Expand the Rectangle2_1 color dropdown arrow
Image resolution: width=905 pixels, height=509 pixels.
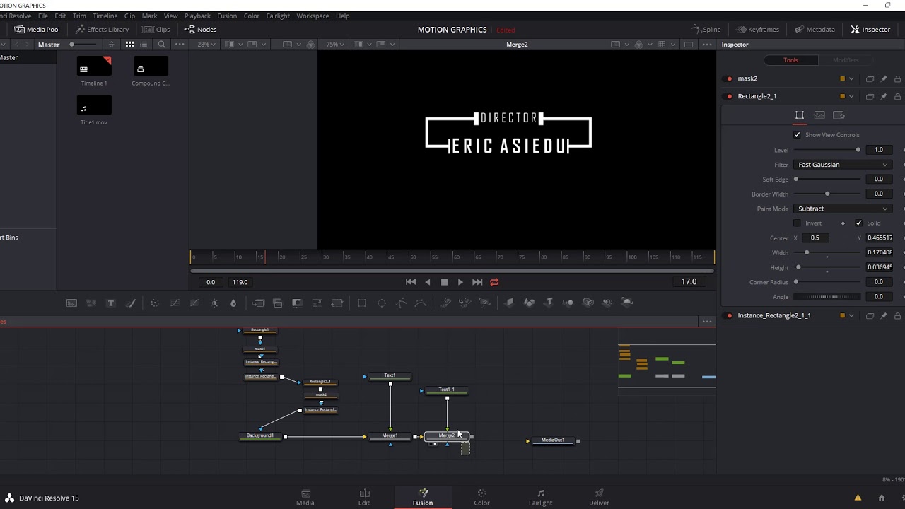tap(851, 96)
